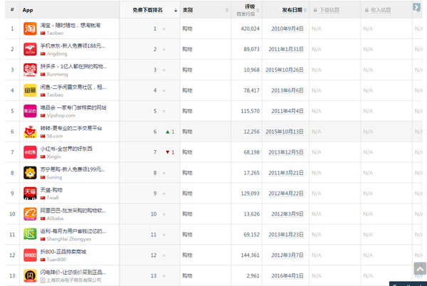Click the China flag next to Alibaba
Viewport: 427px width, 286px height.
pyautogui.click(x=43, y=218)
